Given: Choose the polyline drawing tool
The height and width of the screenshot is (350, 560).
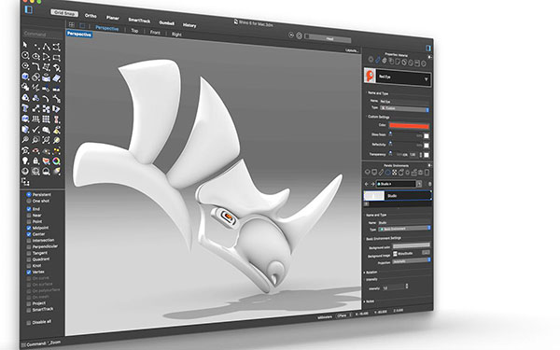Looking at the screenshot, I should click(x=46, y=47).
